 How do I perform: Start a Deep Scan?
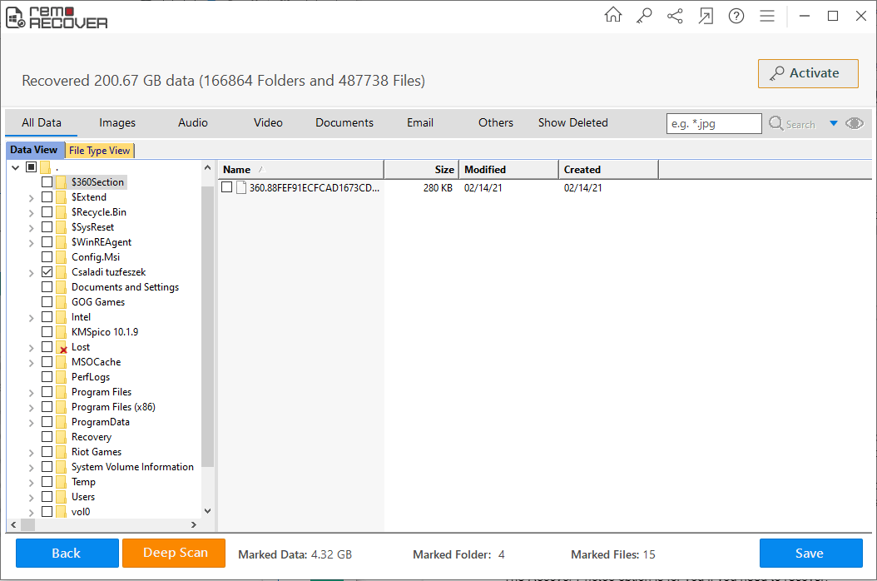point(174,553)
